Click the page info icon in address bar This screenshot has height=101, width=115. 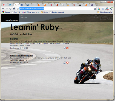click(x=18, y=9)
